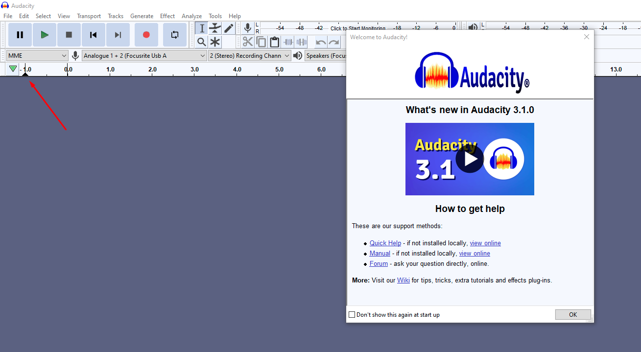Click the Cut scissors icon
Image resolution: width=641 pixels, height=352 pixels.
[x=248, y=42]
